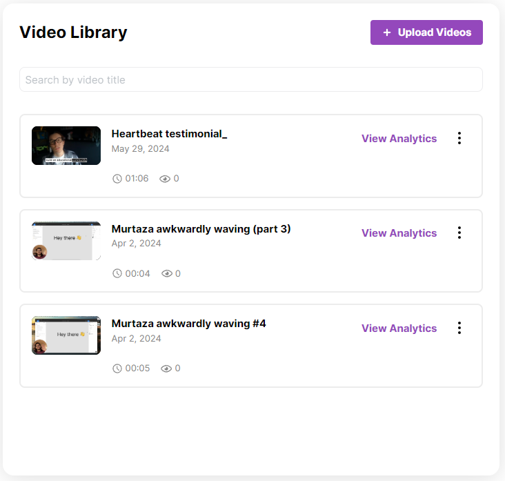Click the eye views icon on Murtaza part 3

(x=166, y=273)
